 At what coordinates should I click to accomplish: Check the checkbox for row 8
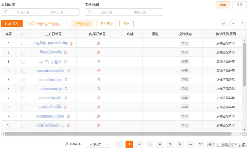click(23, 107)
